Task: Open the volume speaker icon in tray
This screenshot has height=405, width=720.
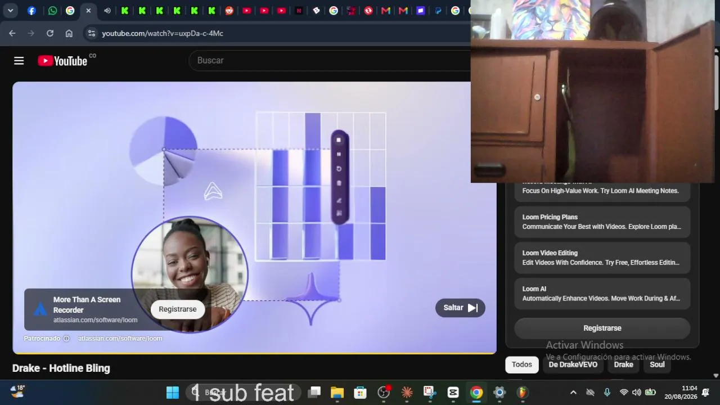Action: [637, 393]
